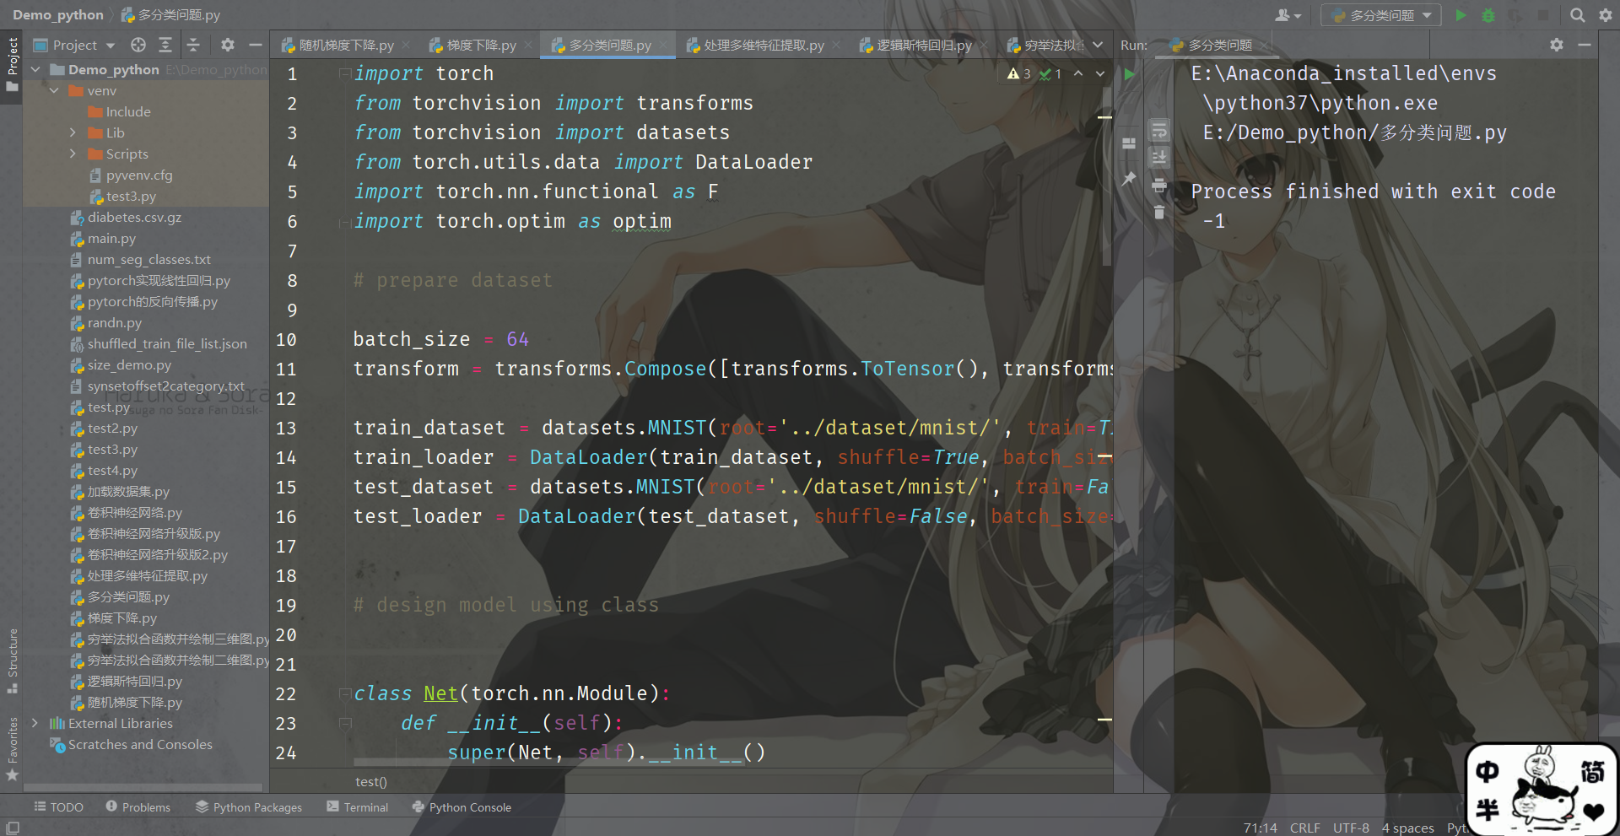Image resolution: width=1620 pixels, height=836 pixels.
Task: Go to previous highlighted error arrow
Action: click(x=1078, y=74)
